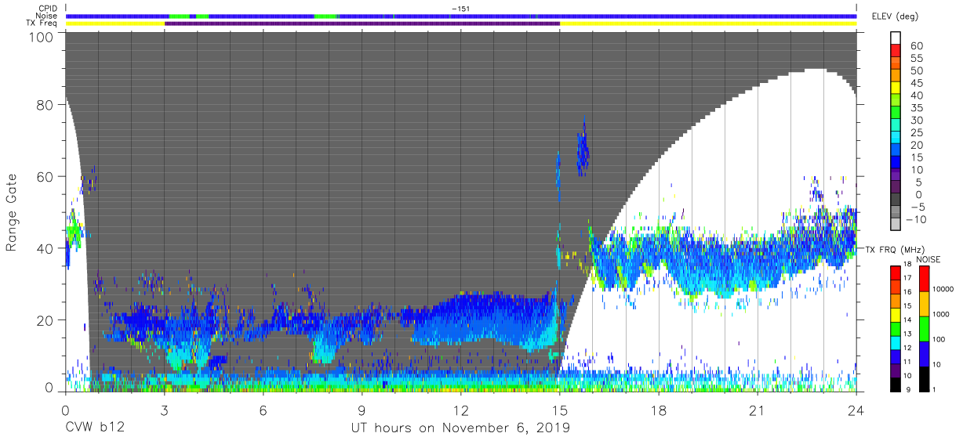Click NOISE legend value '10000'
Viewport: 963px width, 444px height.
pos(943,290)
